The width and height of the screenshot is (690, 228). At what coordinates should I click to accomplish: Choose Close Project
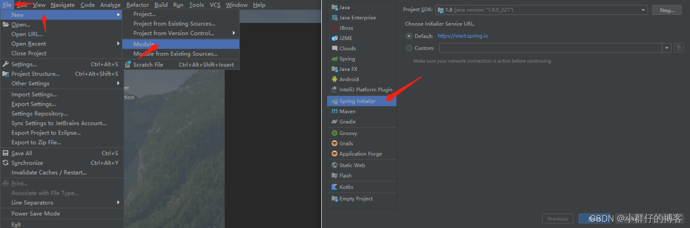pos(61,54)
